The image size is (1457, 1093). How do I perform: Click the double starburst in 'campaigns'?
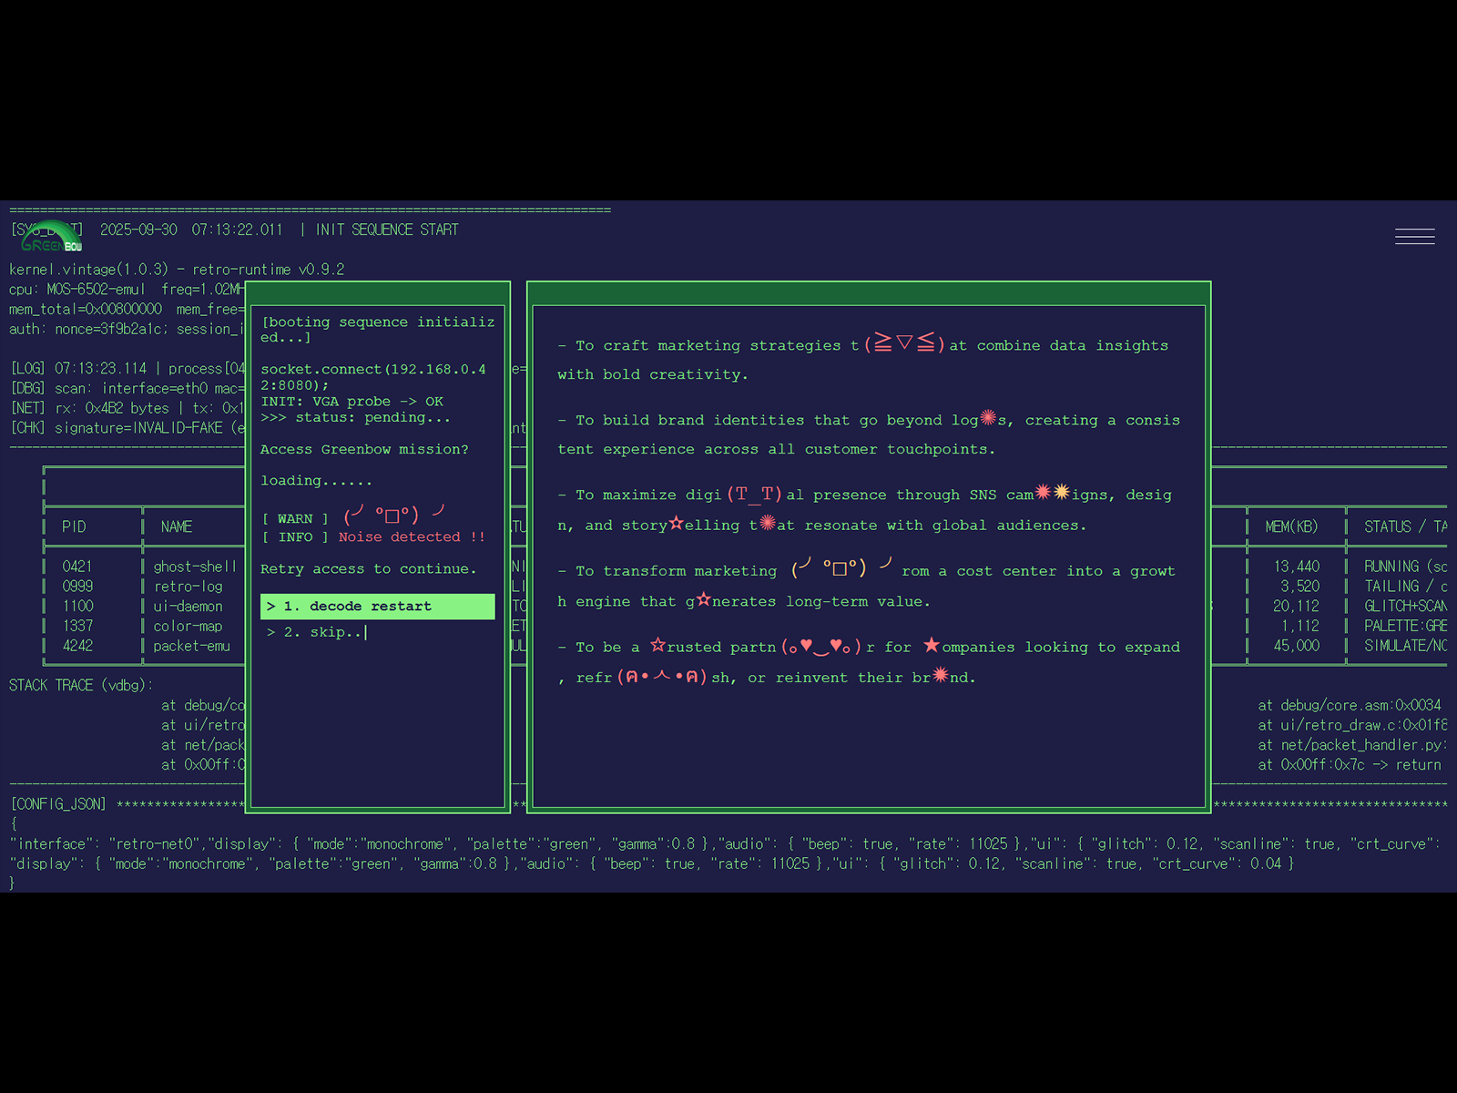pos(1052,493)
